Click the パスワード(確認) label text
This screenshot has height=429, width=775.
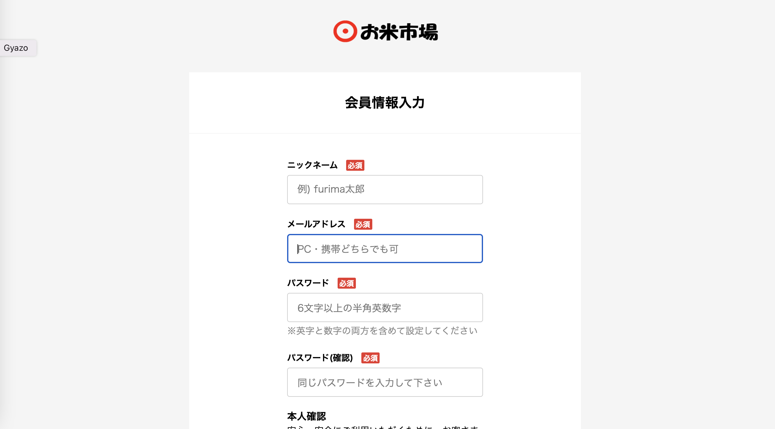(320, 358)
